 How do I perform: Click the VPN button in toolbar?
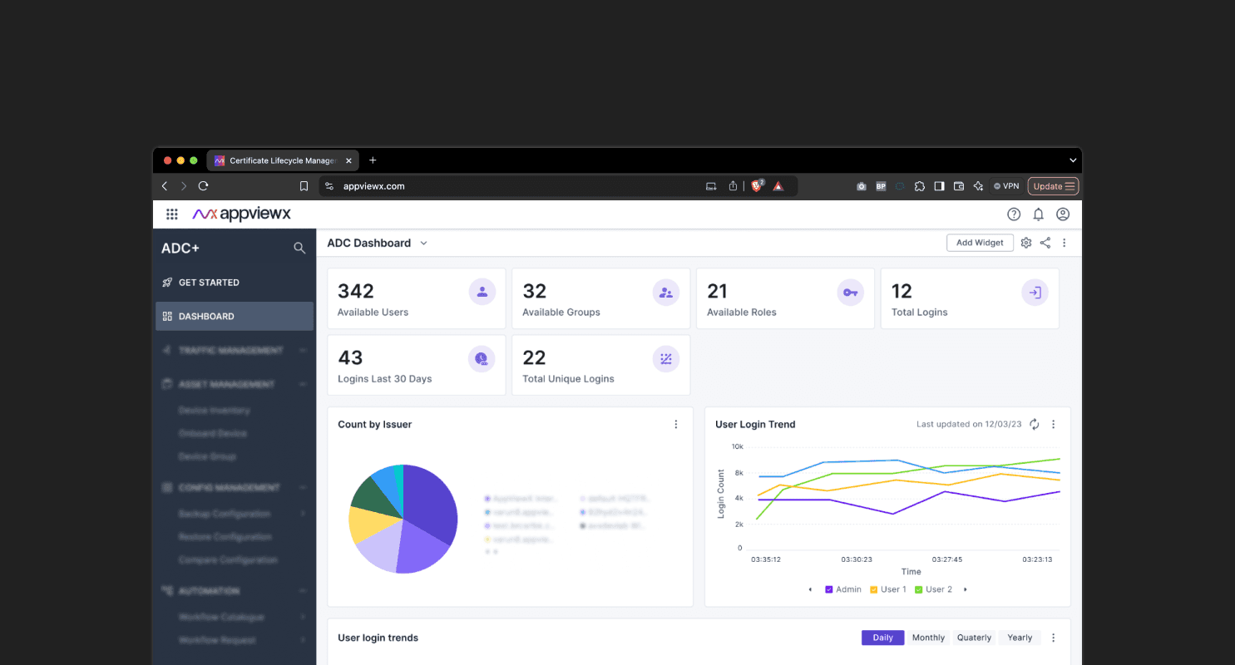(x=1006, y=186)
